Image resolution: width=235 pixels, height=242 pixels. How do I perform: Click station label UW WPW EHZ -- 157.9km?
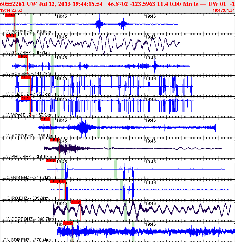28,115
